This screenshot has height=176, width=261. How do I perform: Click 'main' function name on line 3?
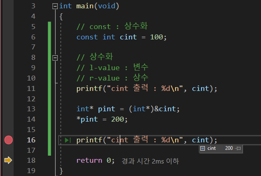tap(85, 6)
